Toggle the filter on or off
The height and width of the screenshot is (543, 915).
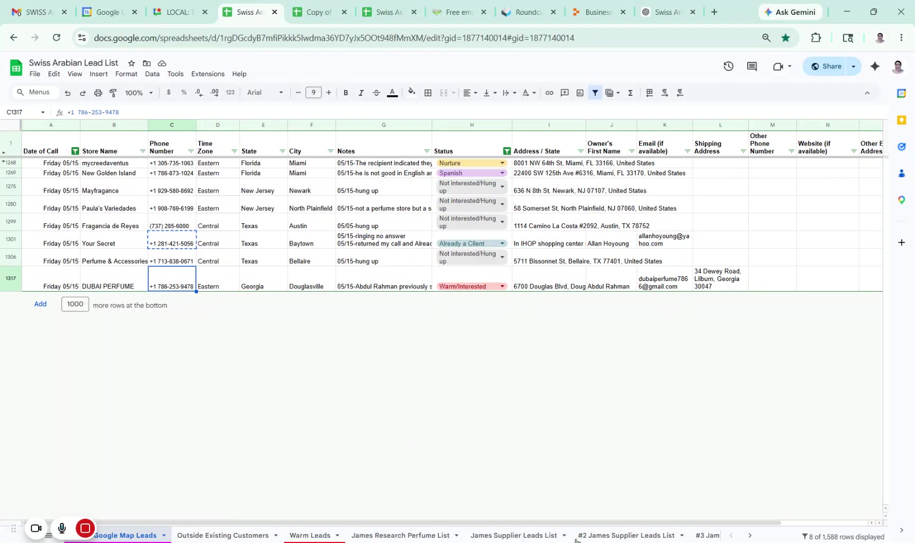click(x=595, y=93)
